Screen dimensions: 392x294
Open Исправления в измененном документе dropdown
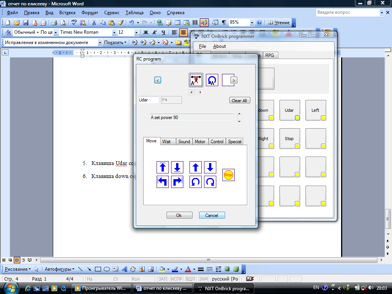pyautogui.click(x=100, y=42)
